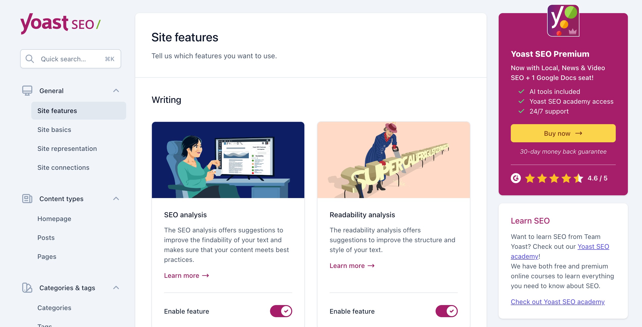Collapse the Content types section

[x=116, y=199]
